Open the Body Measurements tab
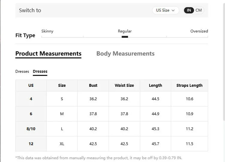 pos(125,54)
